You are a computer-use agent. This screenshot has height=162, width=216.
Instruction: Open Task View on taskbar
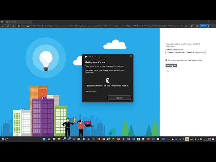[x=54, y=139]
